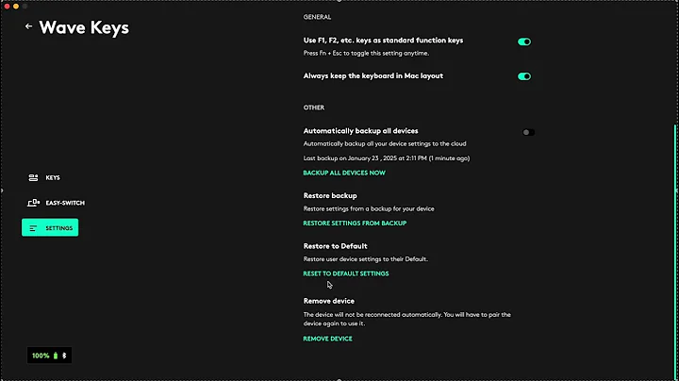Click the device icon next to Easy-Switch
This screenshot has height=381, width=679.
coord(34,203)
